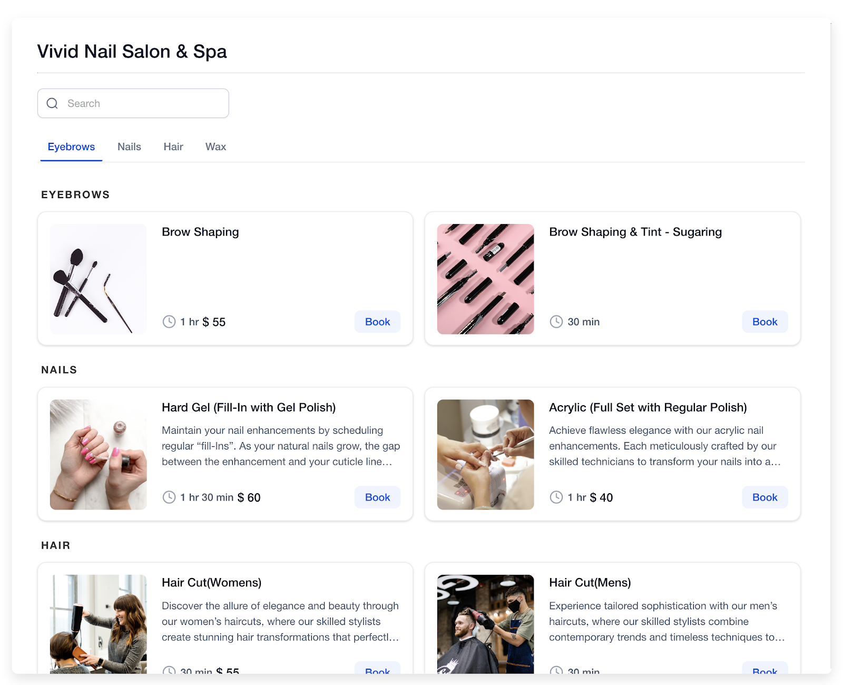Click the clock icon on Hair Cut(Womens) card
The height and width of the screenshot is (685, 843).
[169, 672]
